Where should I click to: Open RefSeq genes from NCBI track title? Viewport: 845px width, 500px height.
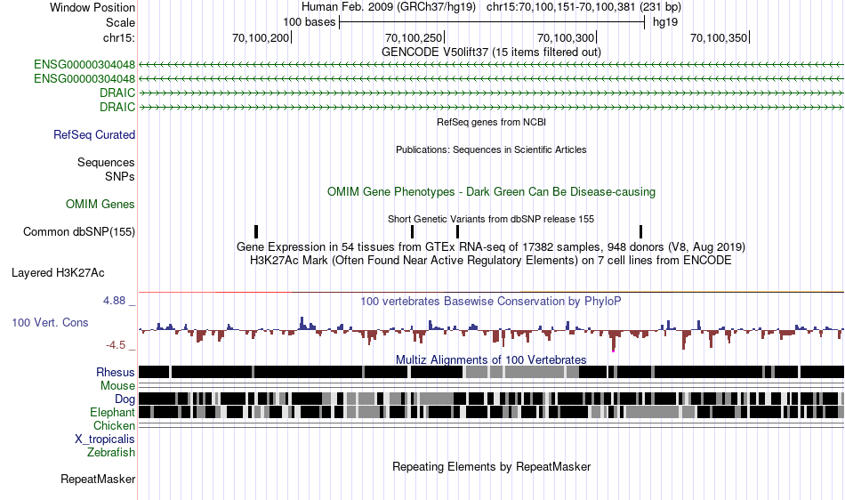(x=491, y=122)
